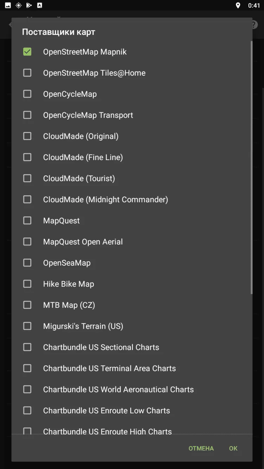Image resolution: width=264 pixels, height=469 pixels.
Task: Enable CloudMade (Fine Line) provider
Action: pyautogui.click(x=27, y=157)
